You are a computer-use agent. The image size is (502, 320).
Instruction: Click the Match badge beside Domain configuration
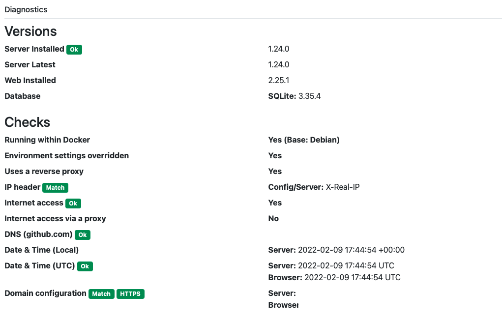point(101,293)
